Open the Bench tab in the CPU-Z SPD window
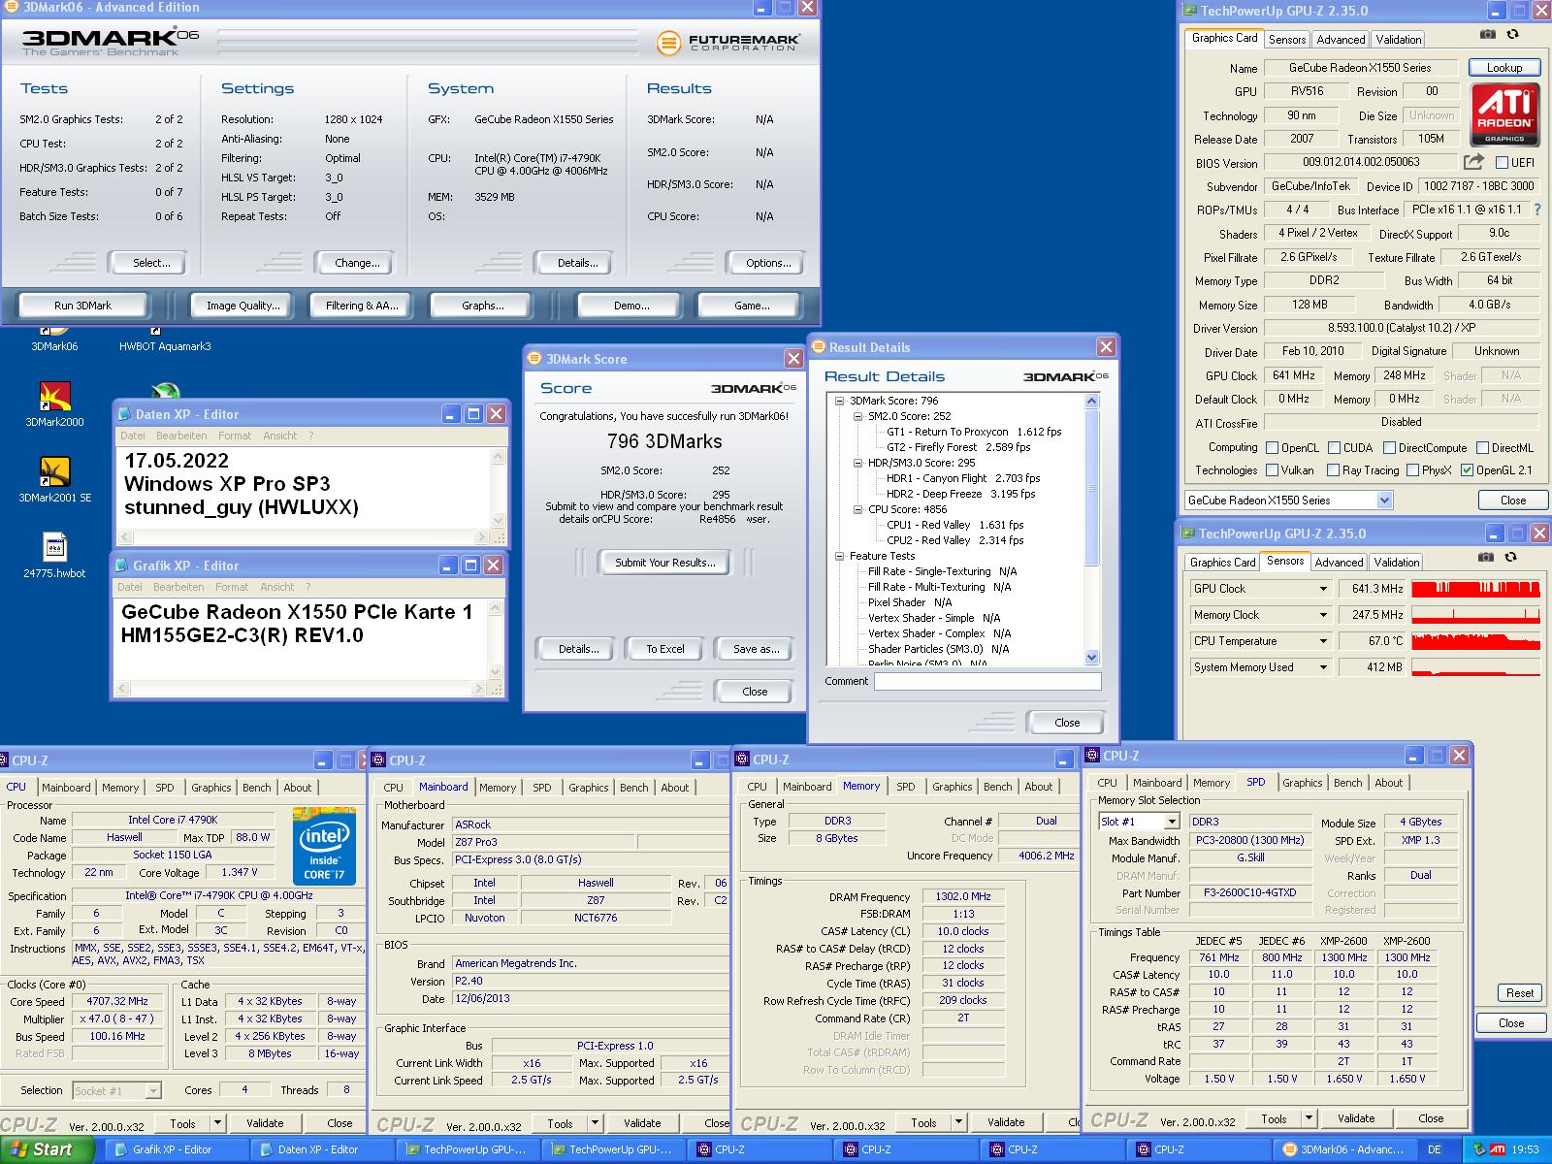 click(1347, 783)
